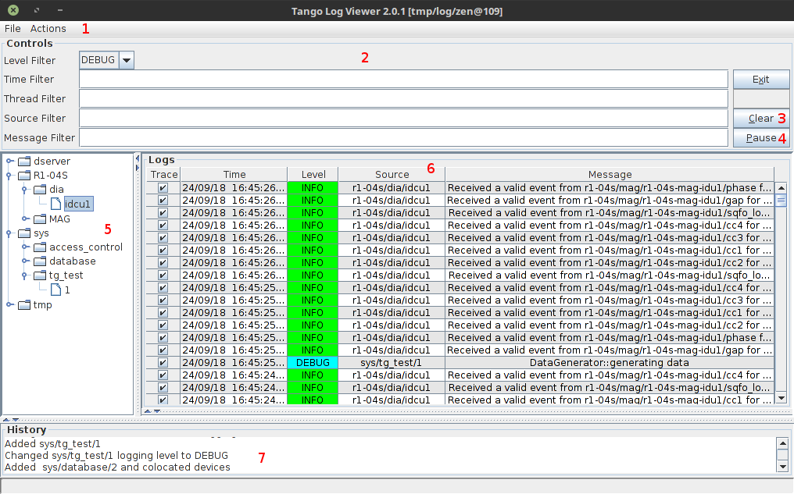Viewport: 794px width, 494px height.
Task: Click the sys/tg_test/1 source cell
Action: pos(391,363)
